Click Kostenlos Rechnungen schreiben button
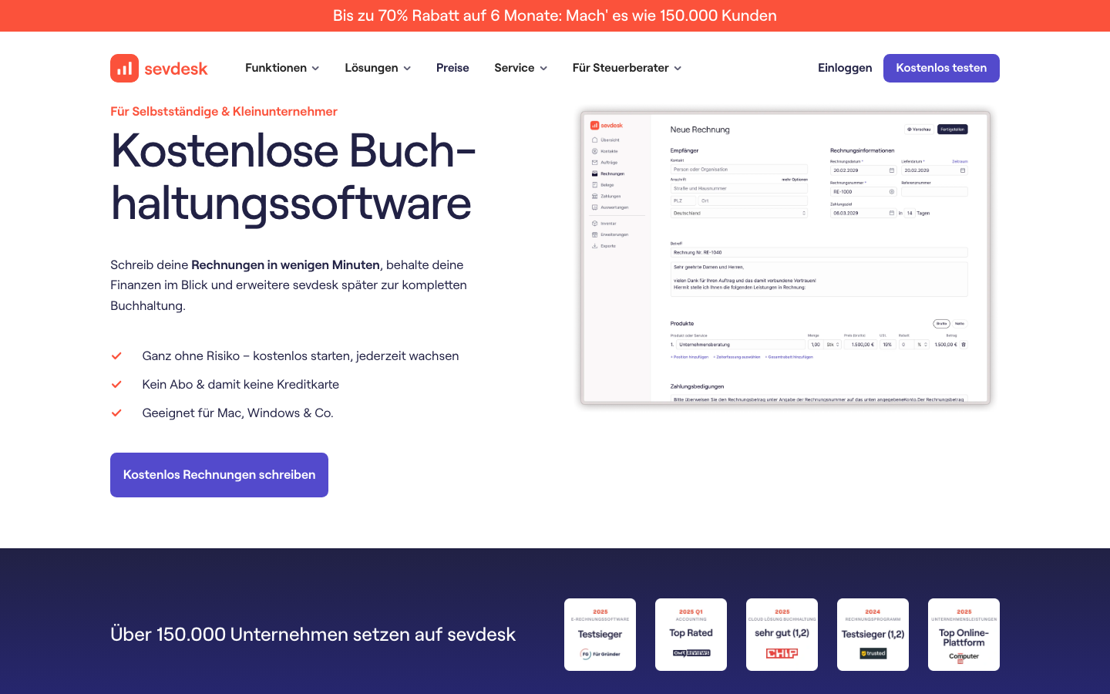Image resolution: width=1110 pixels, height=694 pixels. (219, 475)
